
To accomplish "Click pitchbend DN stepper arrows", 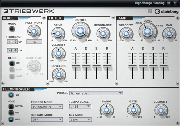I will pyautogui.click(x=16, y=50).
